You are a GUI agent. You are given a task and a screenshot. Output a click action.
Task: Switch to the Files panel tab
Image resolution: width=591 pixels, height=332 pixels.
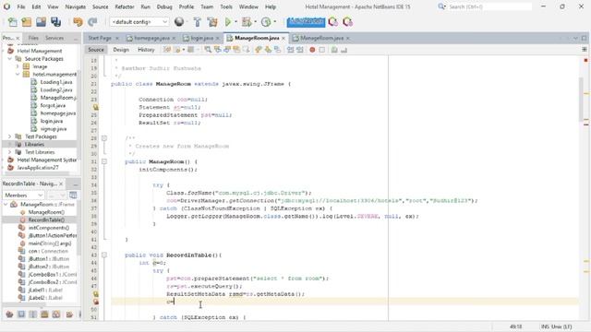click(x=33, y=38)
